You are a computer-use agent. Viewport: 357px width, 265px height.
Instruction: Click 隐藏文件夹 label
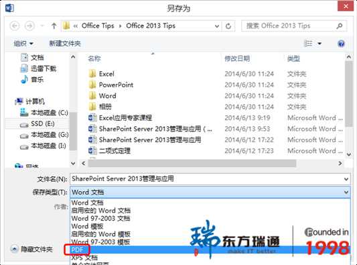click(37, 250)
